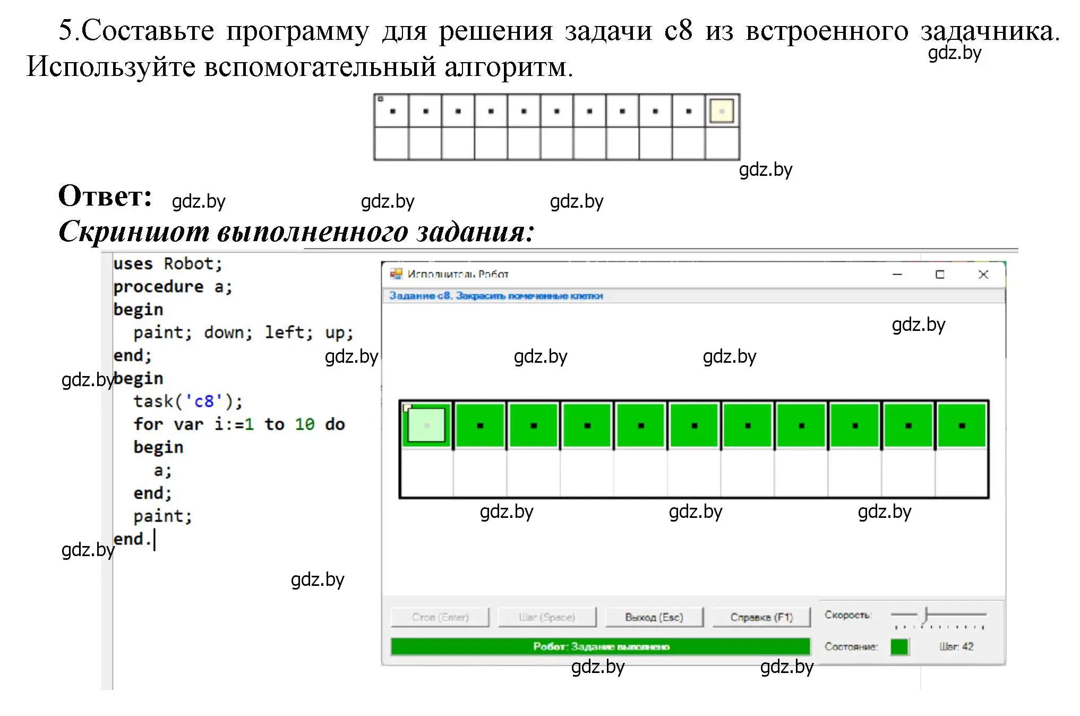Click the Выход (Esc) button
The width and height of the screenshot is (1080, 716).
654,617
